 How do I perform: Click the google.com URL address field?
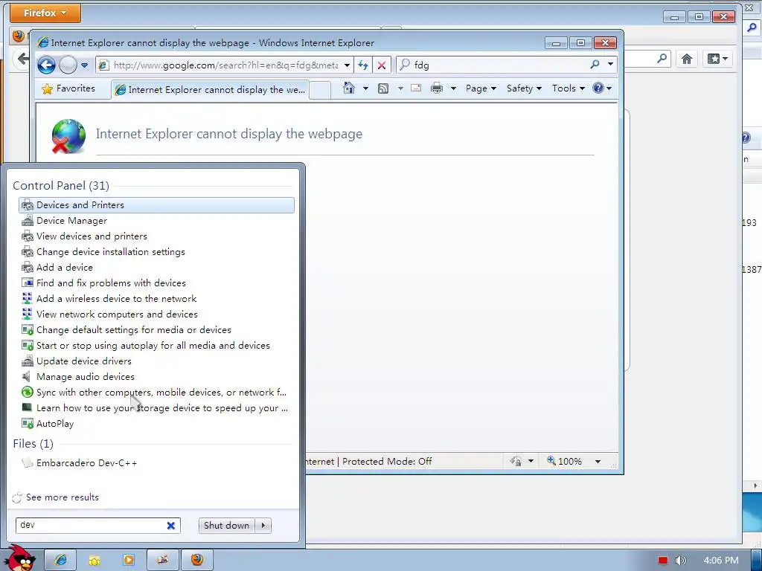pyautogui.click(x=225, y=65)
